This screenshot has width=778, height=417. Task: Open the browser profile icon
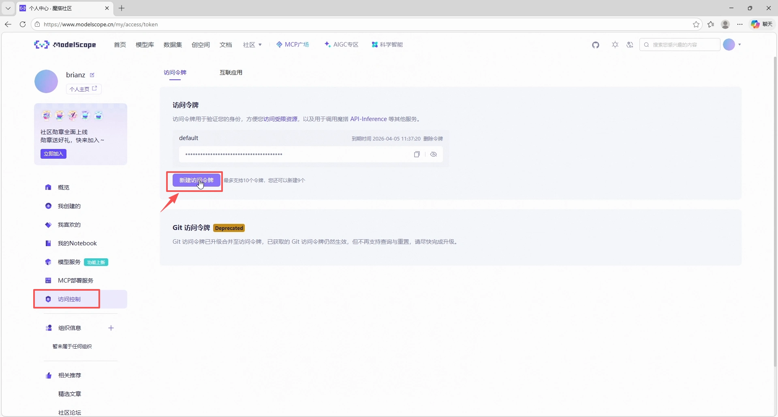pyautogui.click(x=725, y=24)
